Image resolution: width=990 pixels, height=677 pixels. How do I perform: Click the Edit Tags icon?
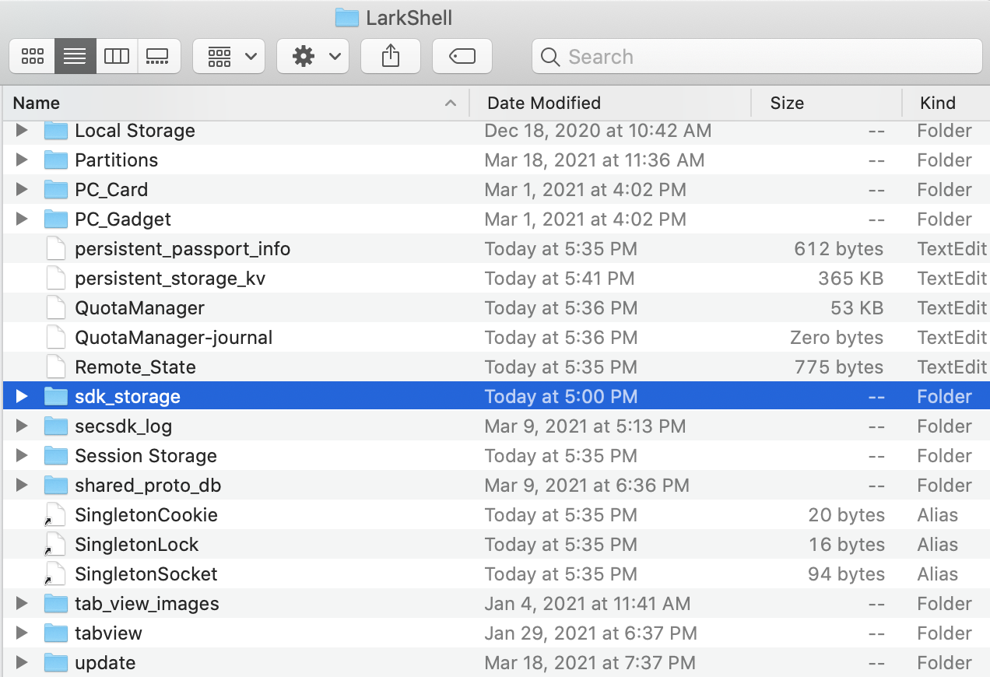click(462, 56)
